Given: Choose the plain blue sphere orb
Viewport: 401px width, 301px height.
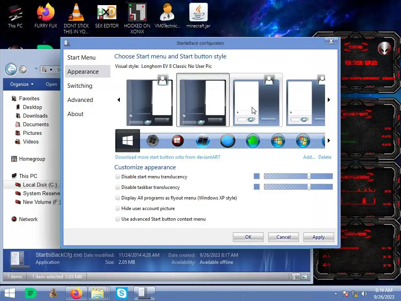Looking at the screenshot, I should 228,141.
